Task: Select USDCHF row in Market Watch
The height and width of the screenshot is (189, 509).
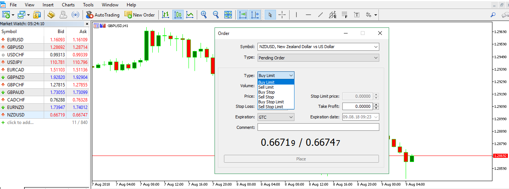Action: pos(44,54)
